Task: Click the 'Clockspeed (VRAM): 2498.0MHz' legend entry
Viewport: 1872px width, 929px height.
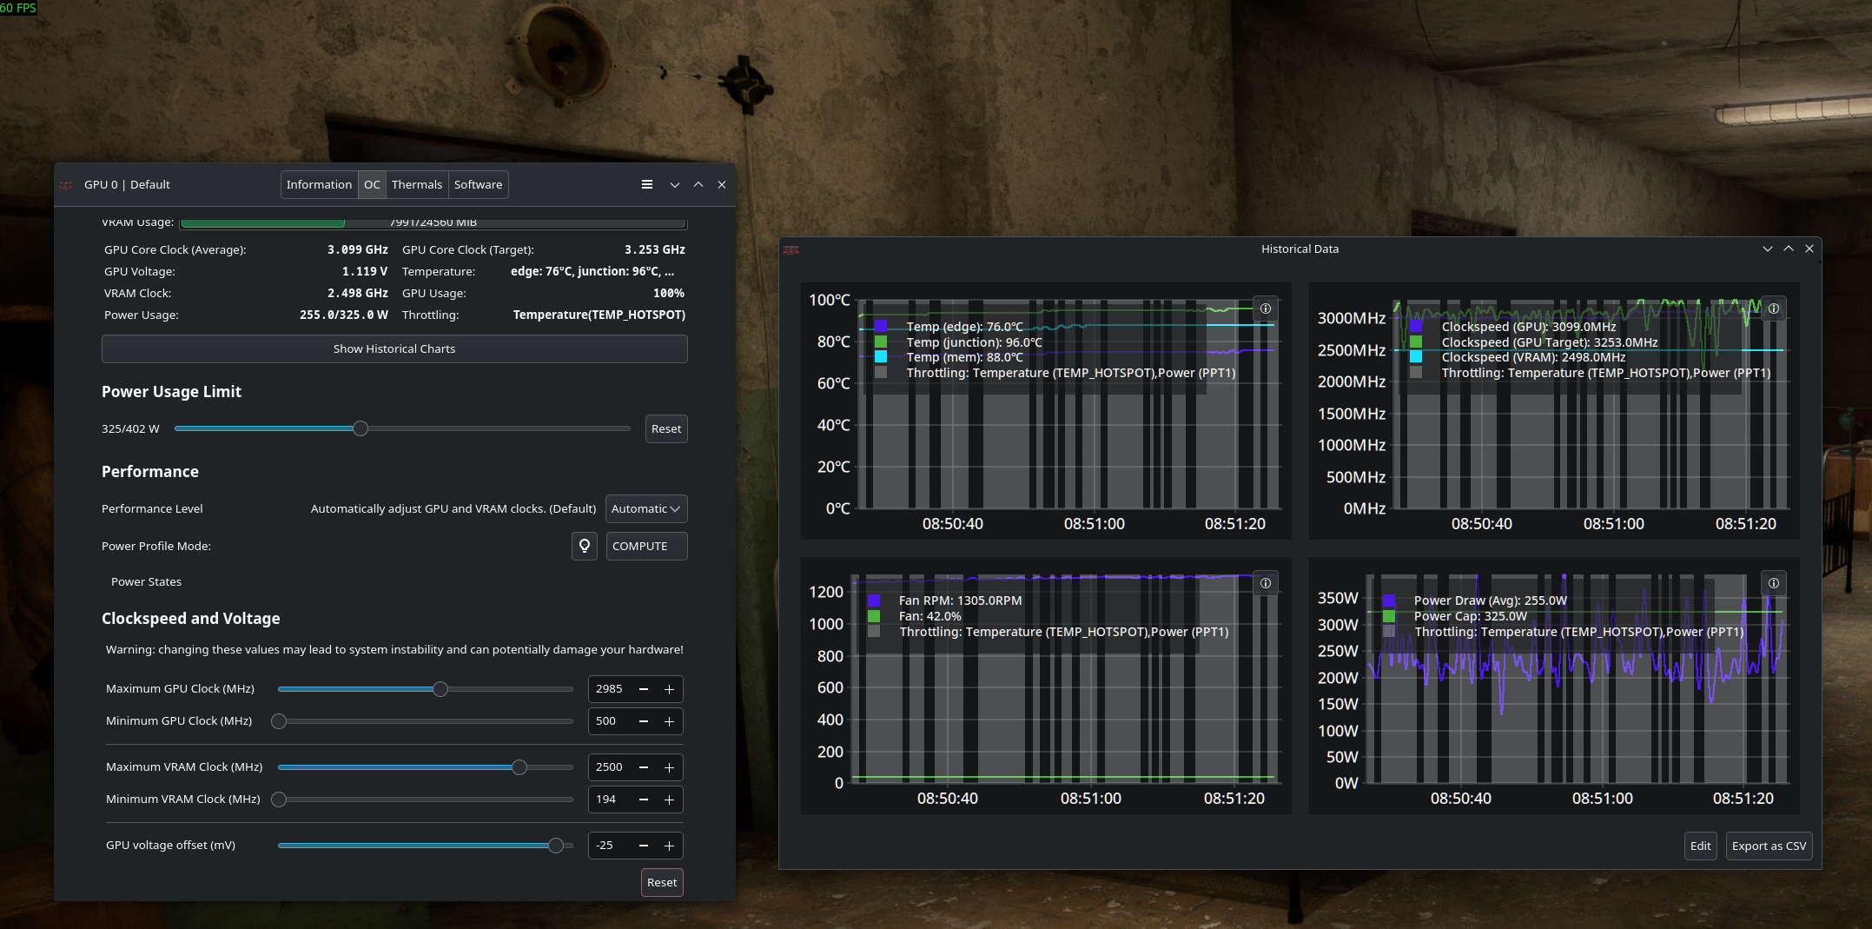Action: [x=1533, y=357]
